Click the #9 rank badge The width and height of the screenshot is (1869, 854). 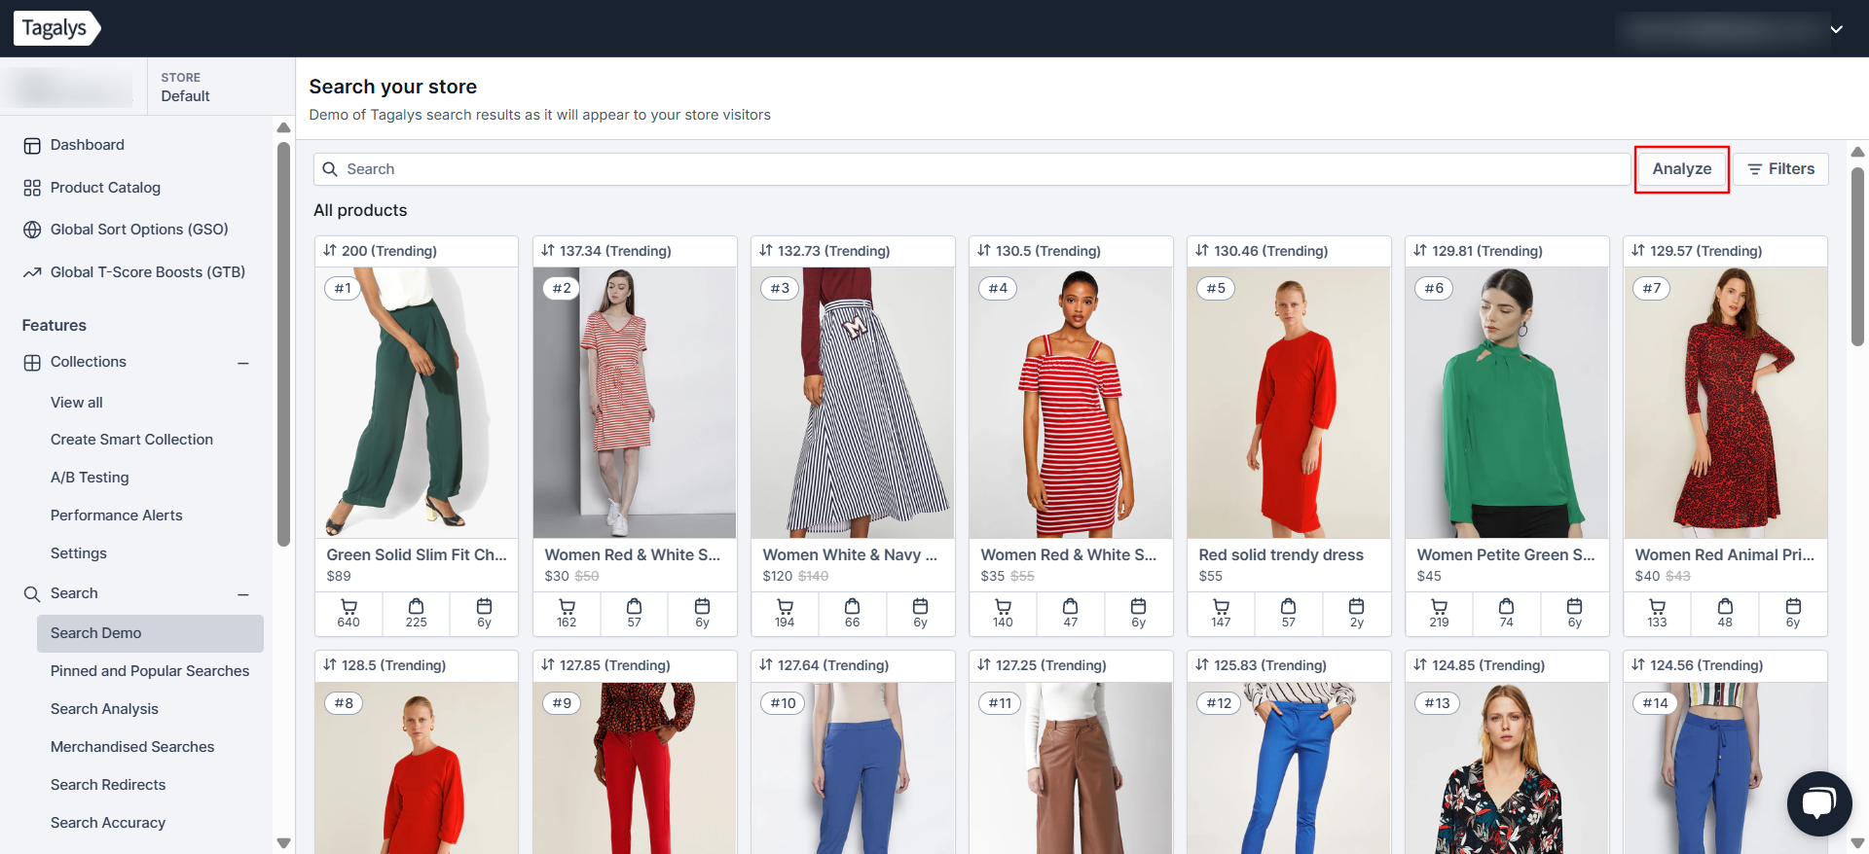(563, 703)
